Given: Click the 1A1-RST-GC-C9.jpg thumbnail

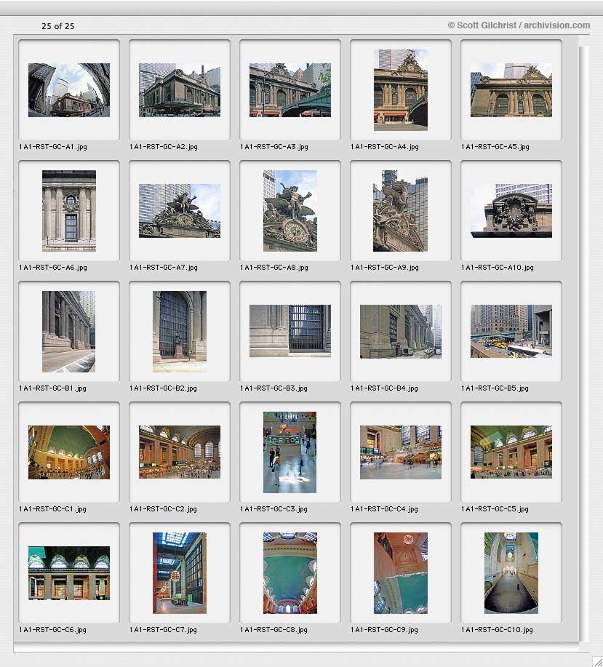Looking at the screenshot, I should (401, 573).
